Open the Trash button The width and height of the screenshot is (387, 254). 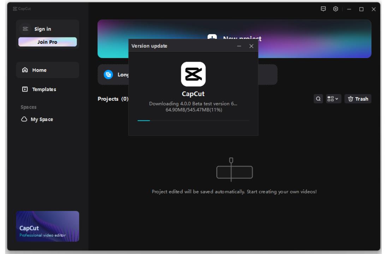[x=358, y=99]
